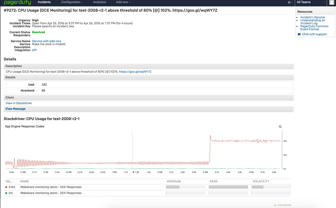This screenshot has width=336, height=208.
Task: Click the threshold value 80
Action: pos(43,91)
